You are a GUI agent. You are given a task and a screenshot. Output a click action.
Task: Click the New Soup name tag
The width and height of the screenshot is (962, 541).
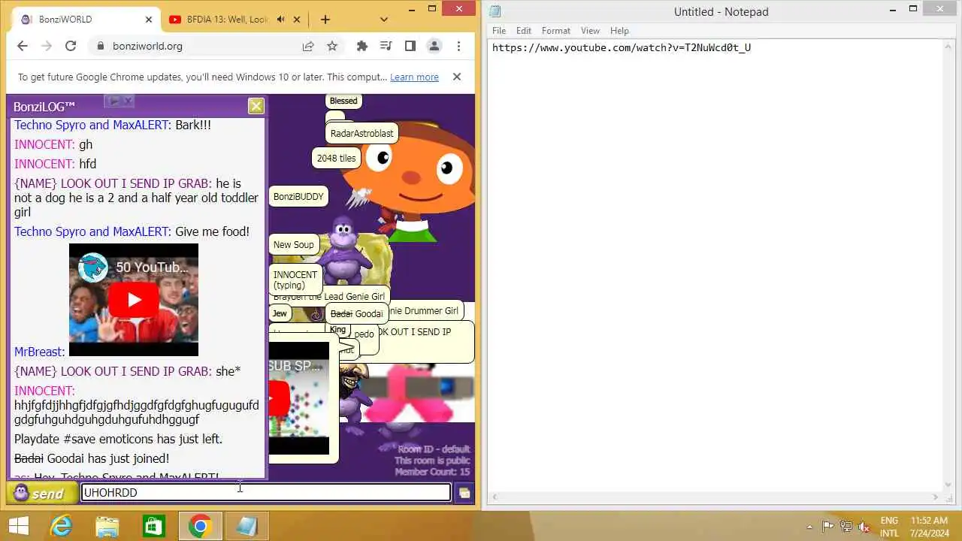point(293,244)
